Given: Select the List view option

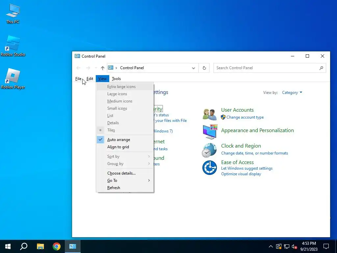Looking at the screenshot, I should pyautogui.click(x=125, y=116).
